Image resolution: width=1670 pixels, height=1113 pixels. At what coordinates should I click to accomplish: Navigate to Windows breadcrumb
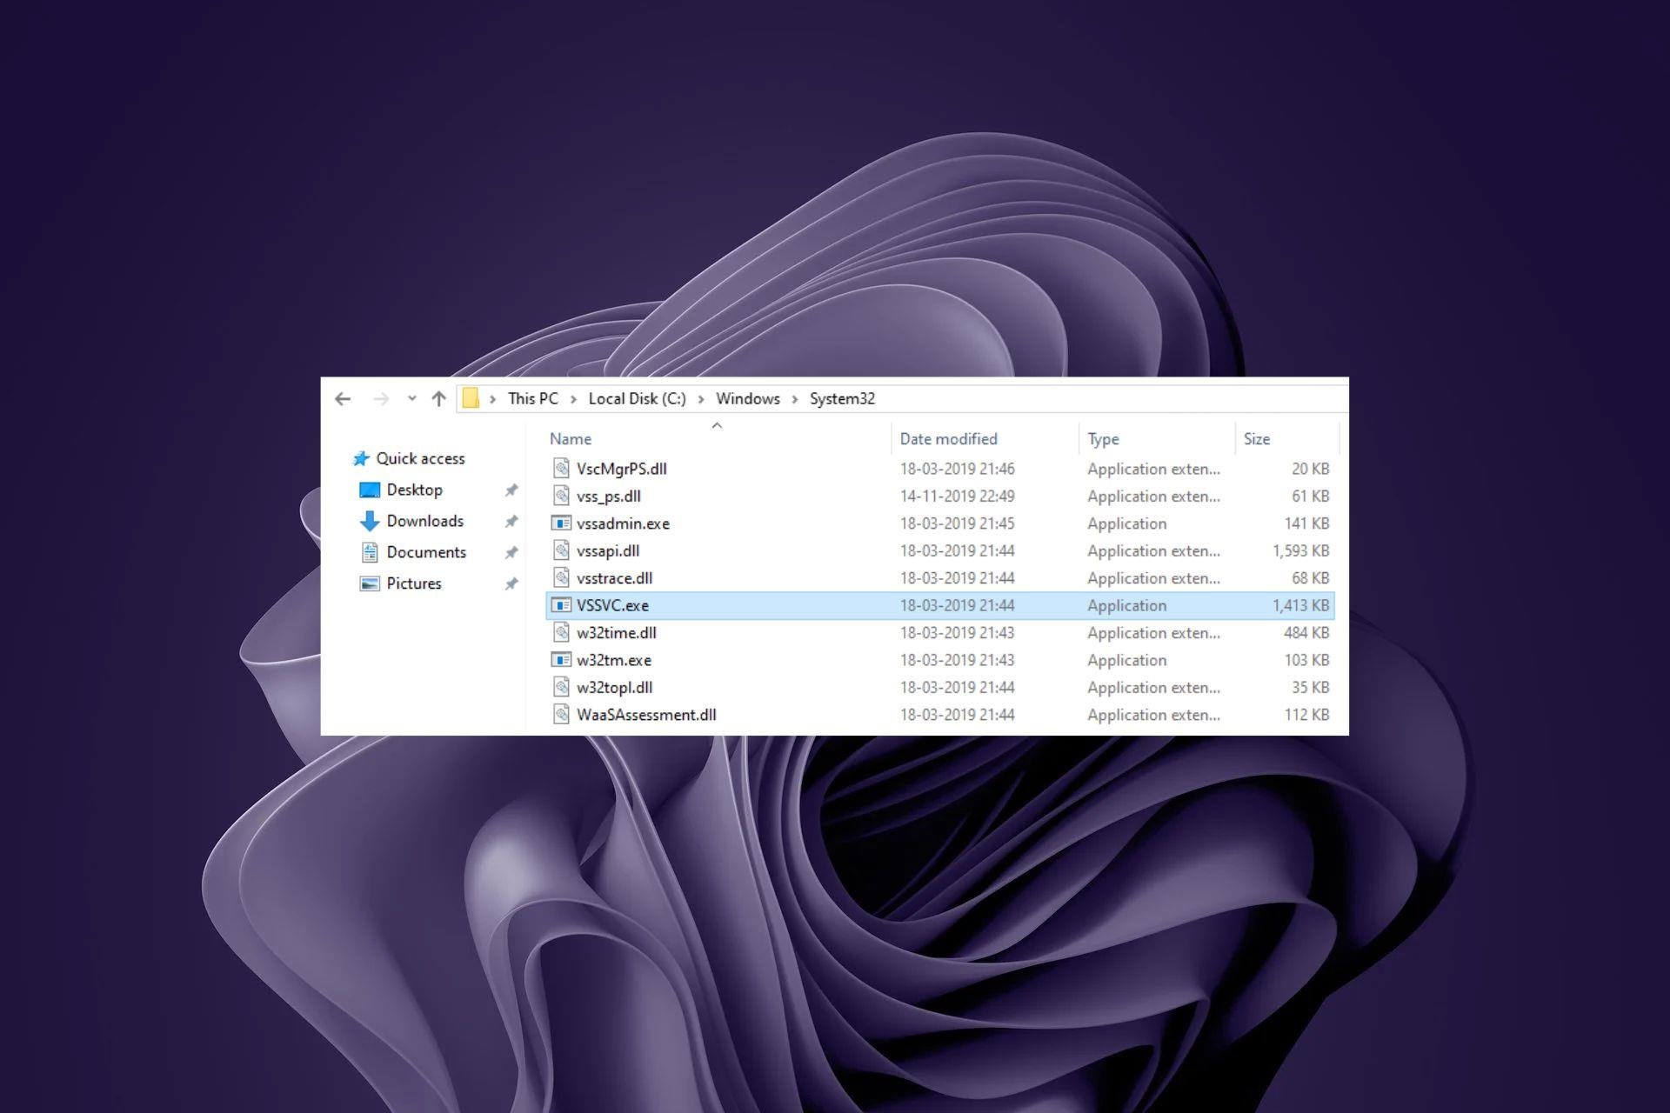(x=748, y=398)
